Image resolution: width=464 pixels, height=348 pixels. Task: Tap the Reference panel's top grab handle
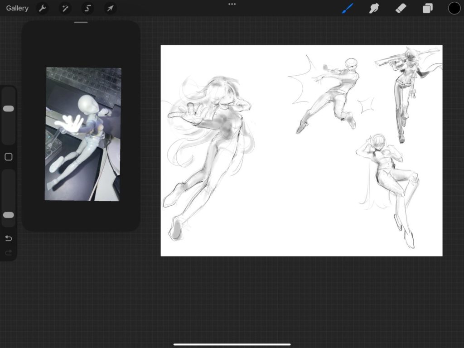tap(81, 22)
